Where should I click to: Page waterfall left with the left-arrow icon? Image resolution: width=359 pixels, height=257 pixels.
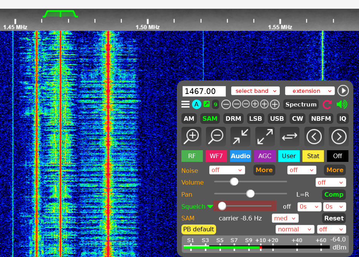tap(314, 136)
